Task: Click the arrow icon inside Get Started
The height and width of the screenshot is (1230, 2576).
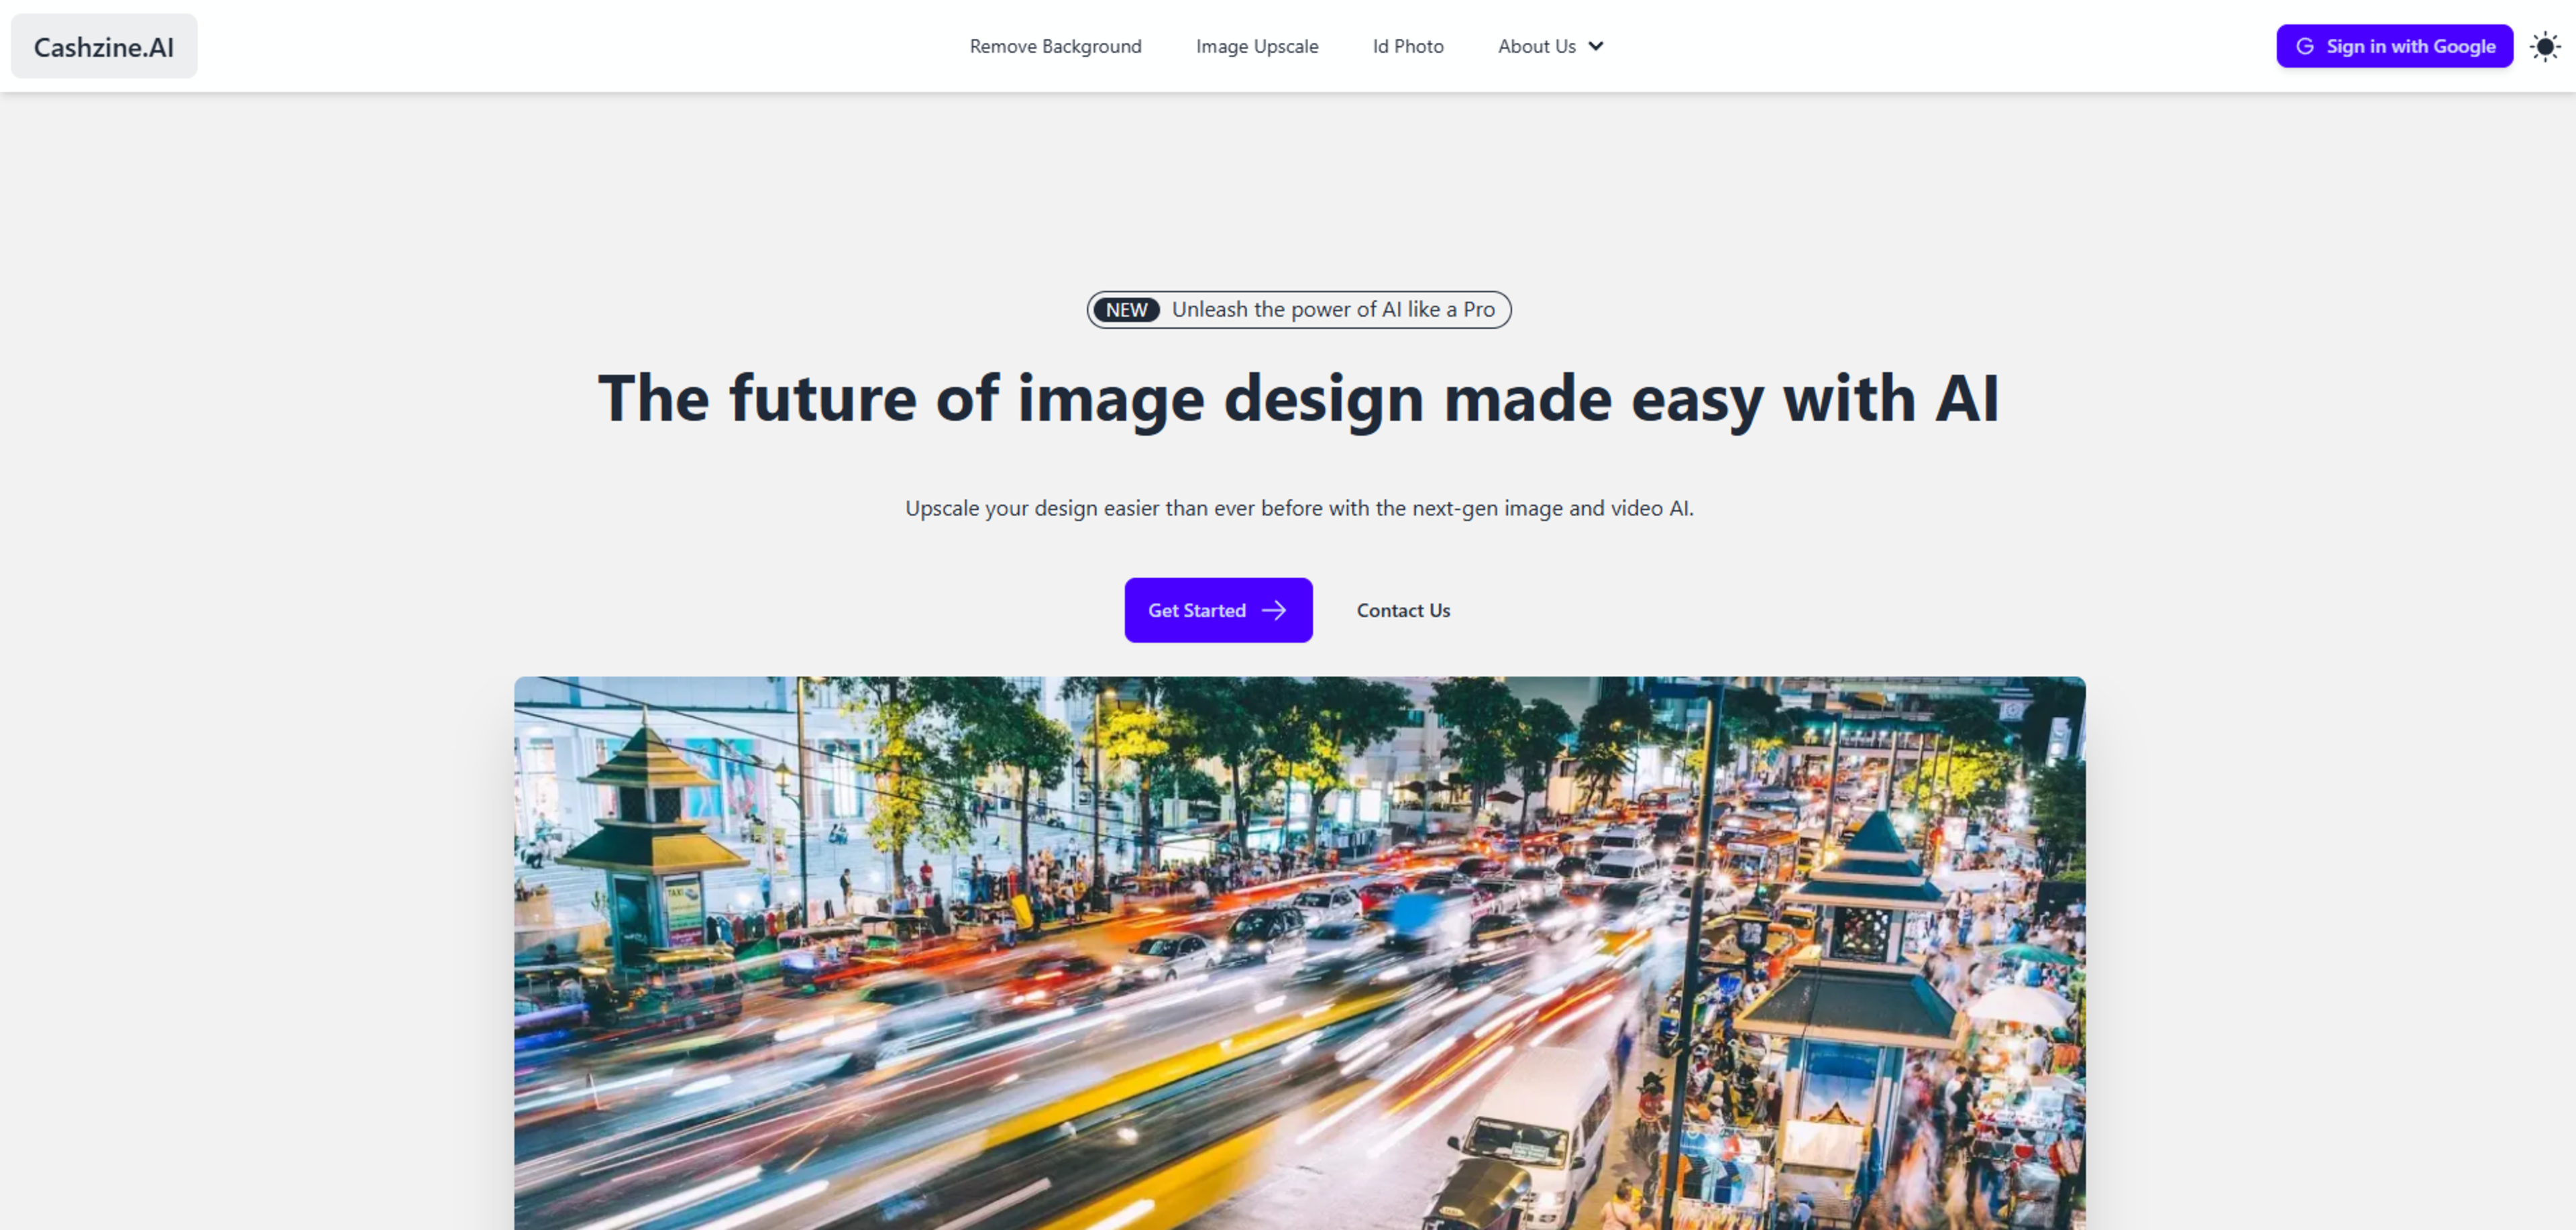Action: [x=1274, y=610]
